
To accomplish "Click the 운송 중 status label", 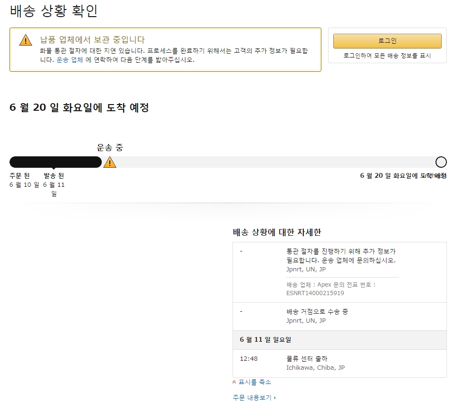I will click(x=110, y=147).
